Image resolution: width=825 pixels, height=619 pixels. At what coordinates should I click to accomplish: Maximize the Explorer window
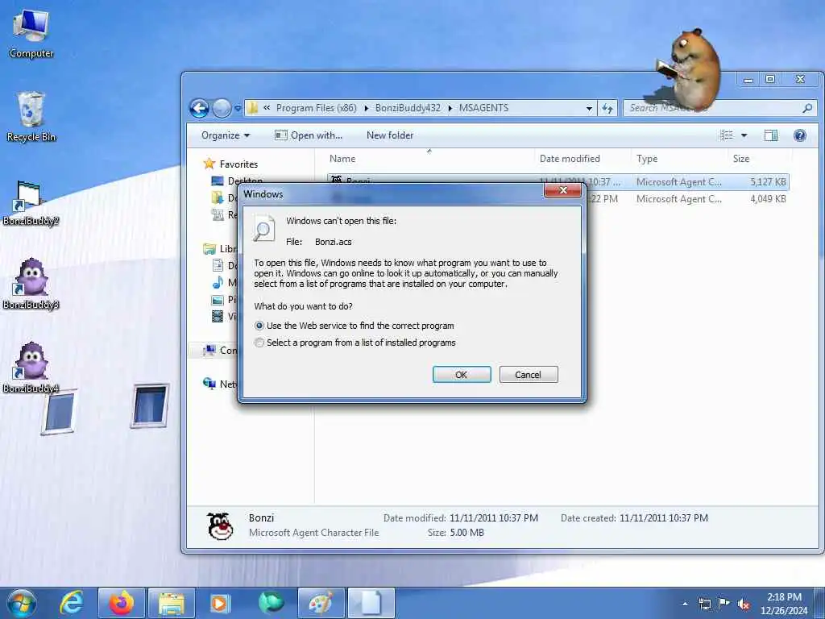coord(770,80)
